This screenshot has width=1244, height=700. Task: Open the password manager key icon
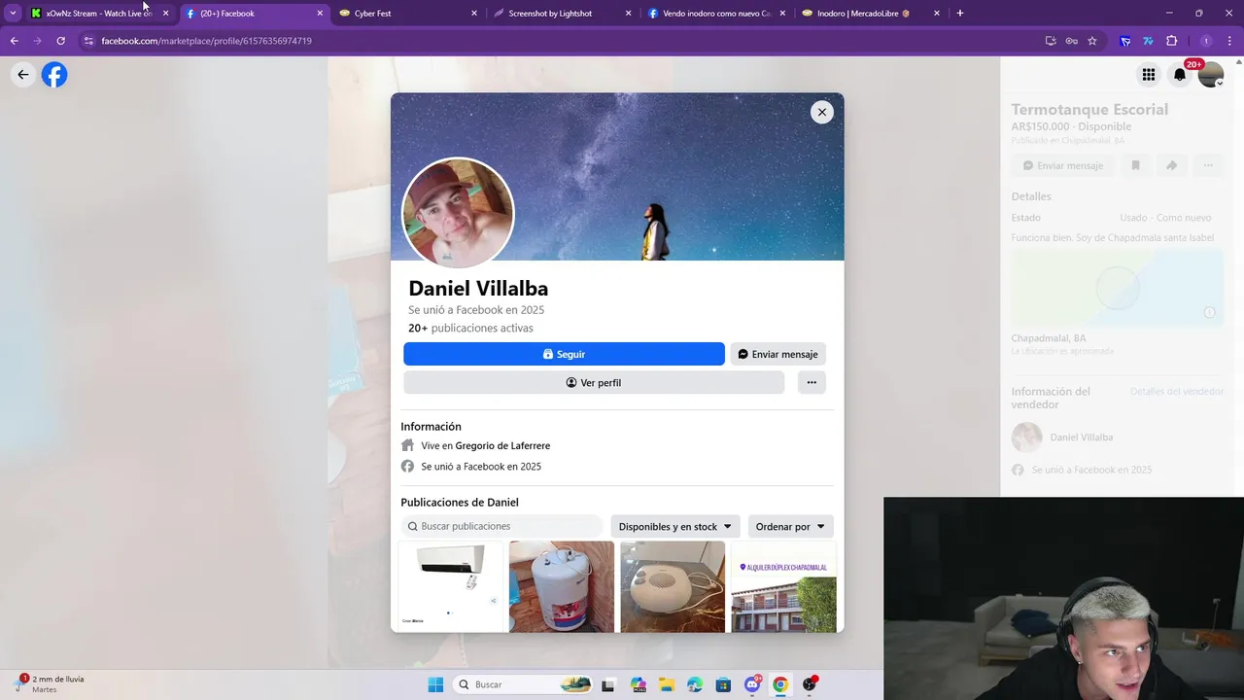pyautogui.click(x=1071, y=41)
